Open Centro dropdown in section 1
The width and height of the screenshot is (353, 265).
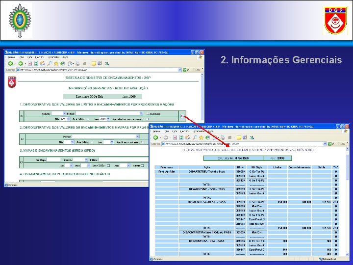tap(64, 113)
